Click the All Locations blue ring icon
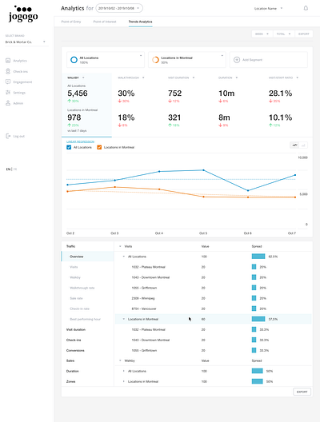Screen dimensions: 320x422 [74, 60]
